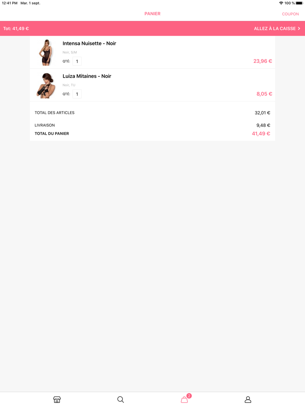Viewport: 305px width, 407px height.
Task: Click the Tot: 41,49 € label in header
Action: (x=15, y=28)
